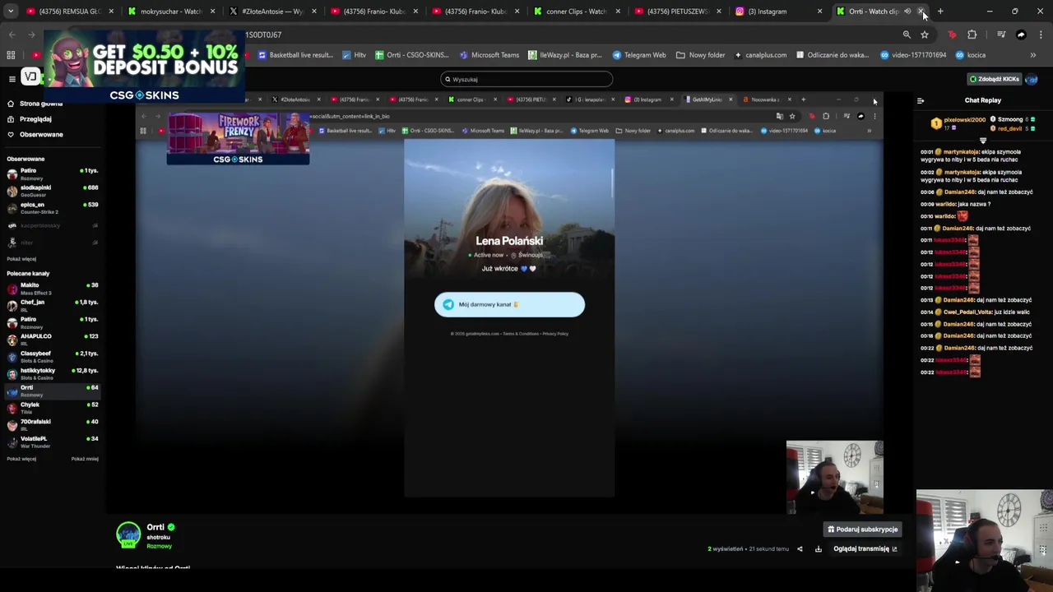
Task: Switch to Instagram browser tab
Action: [x=777, y=12]
